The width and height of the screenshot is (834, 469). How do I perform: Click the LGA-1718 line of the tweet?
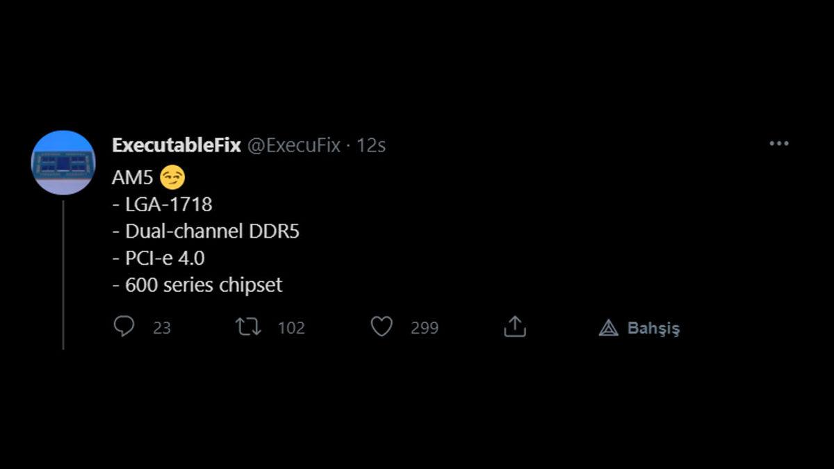coord(162,205)
